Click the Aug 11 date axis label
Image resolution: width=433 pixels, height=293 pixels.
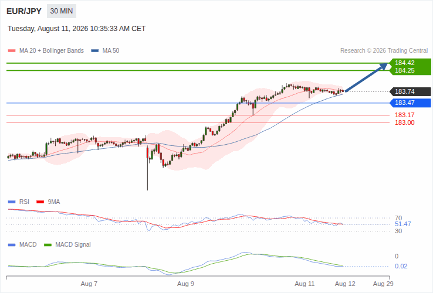pos(305,284)
